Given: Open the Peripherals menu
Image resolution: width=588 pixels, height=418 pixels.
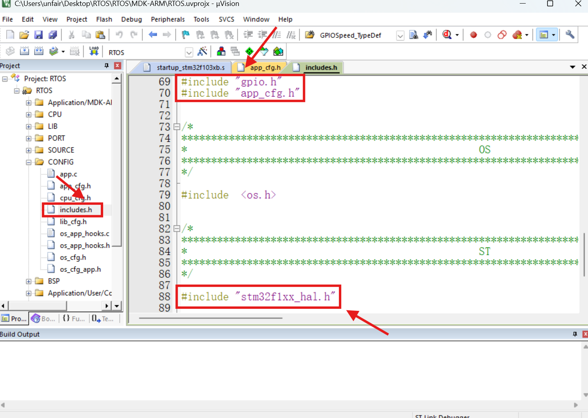Looking at the screenshot, I should click(168, 19).
